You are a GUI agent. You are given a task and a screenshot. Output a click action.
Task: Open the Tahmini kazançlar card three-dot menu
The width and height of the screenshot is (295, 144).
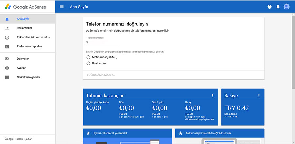tap(213, 96)
